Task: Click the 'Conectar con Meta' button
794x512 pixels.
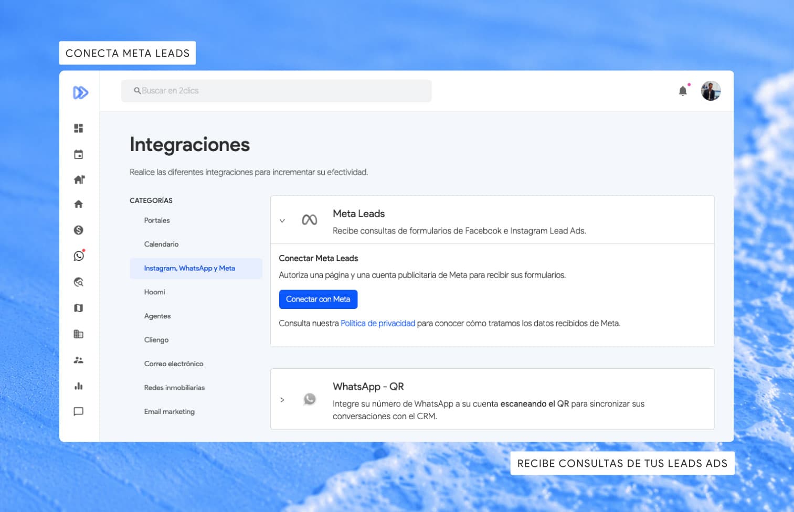Action: coord(318,299)
